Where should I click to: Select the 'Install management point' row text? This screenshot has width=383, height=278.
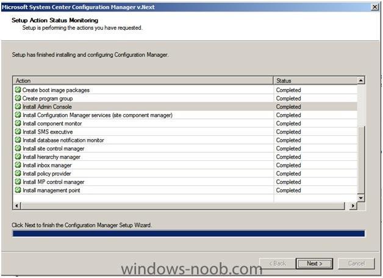[x=51, y=190]
